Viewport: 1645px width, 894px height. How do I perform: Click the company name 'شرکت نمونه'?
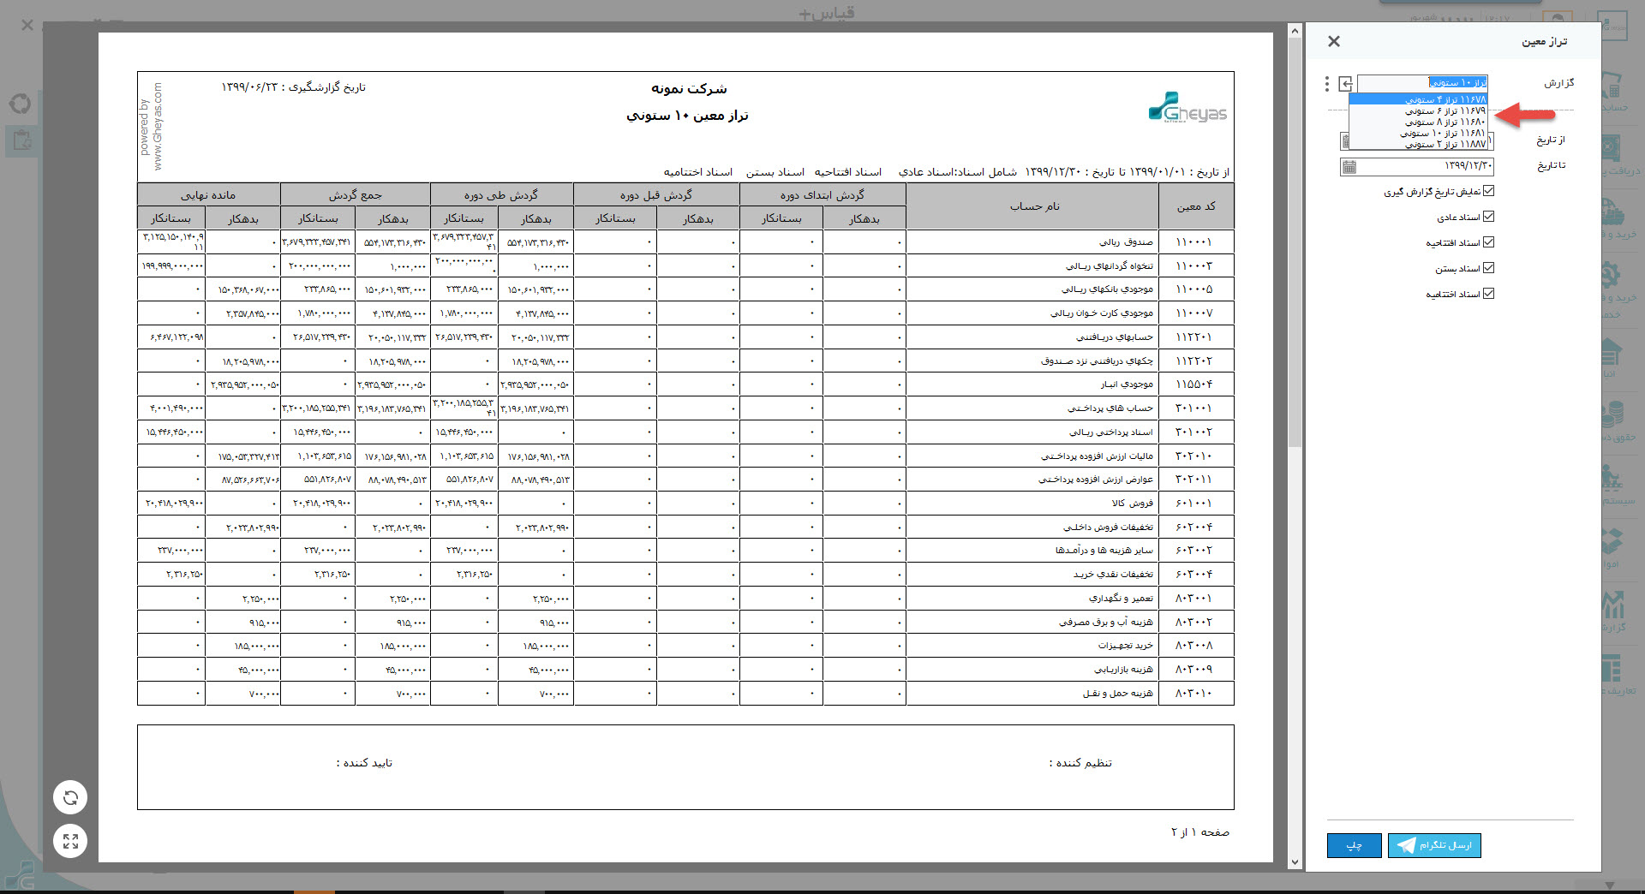tap(689, 88)
